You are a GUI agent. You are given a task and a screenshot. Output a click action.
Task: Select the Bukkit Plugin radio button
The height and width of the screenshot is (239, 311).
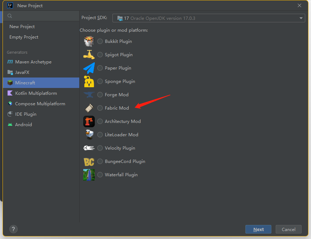point(100,41)
